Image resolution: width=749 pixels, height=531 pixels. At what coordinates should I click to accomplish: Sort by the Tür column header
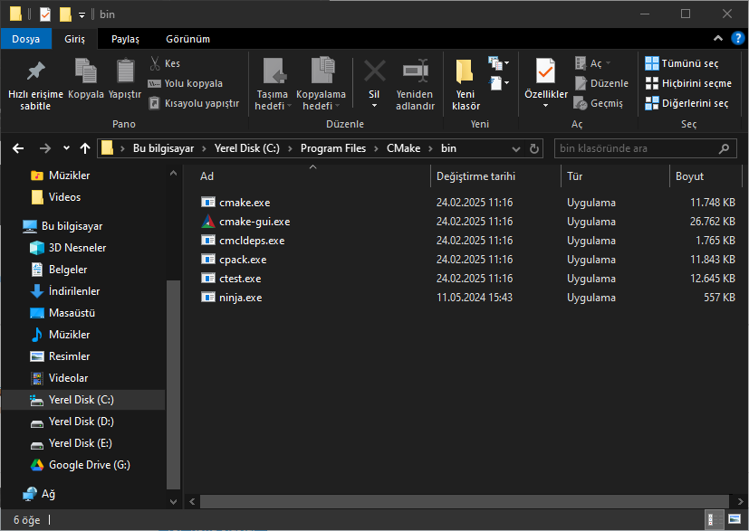[615, 176]
